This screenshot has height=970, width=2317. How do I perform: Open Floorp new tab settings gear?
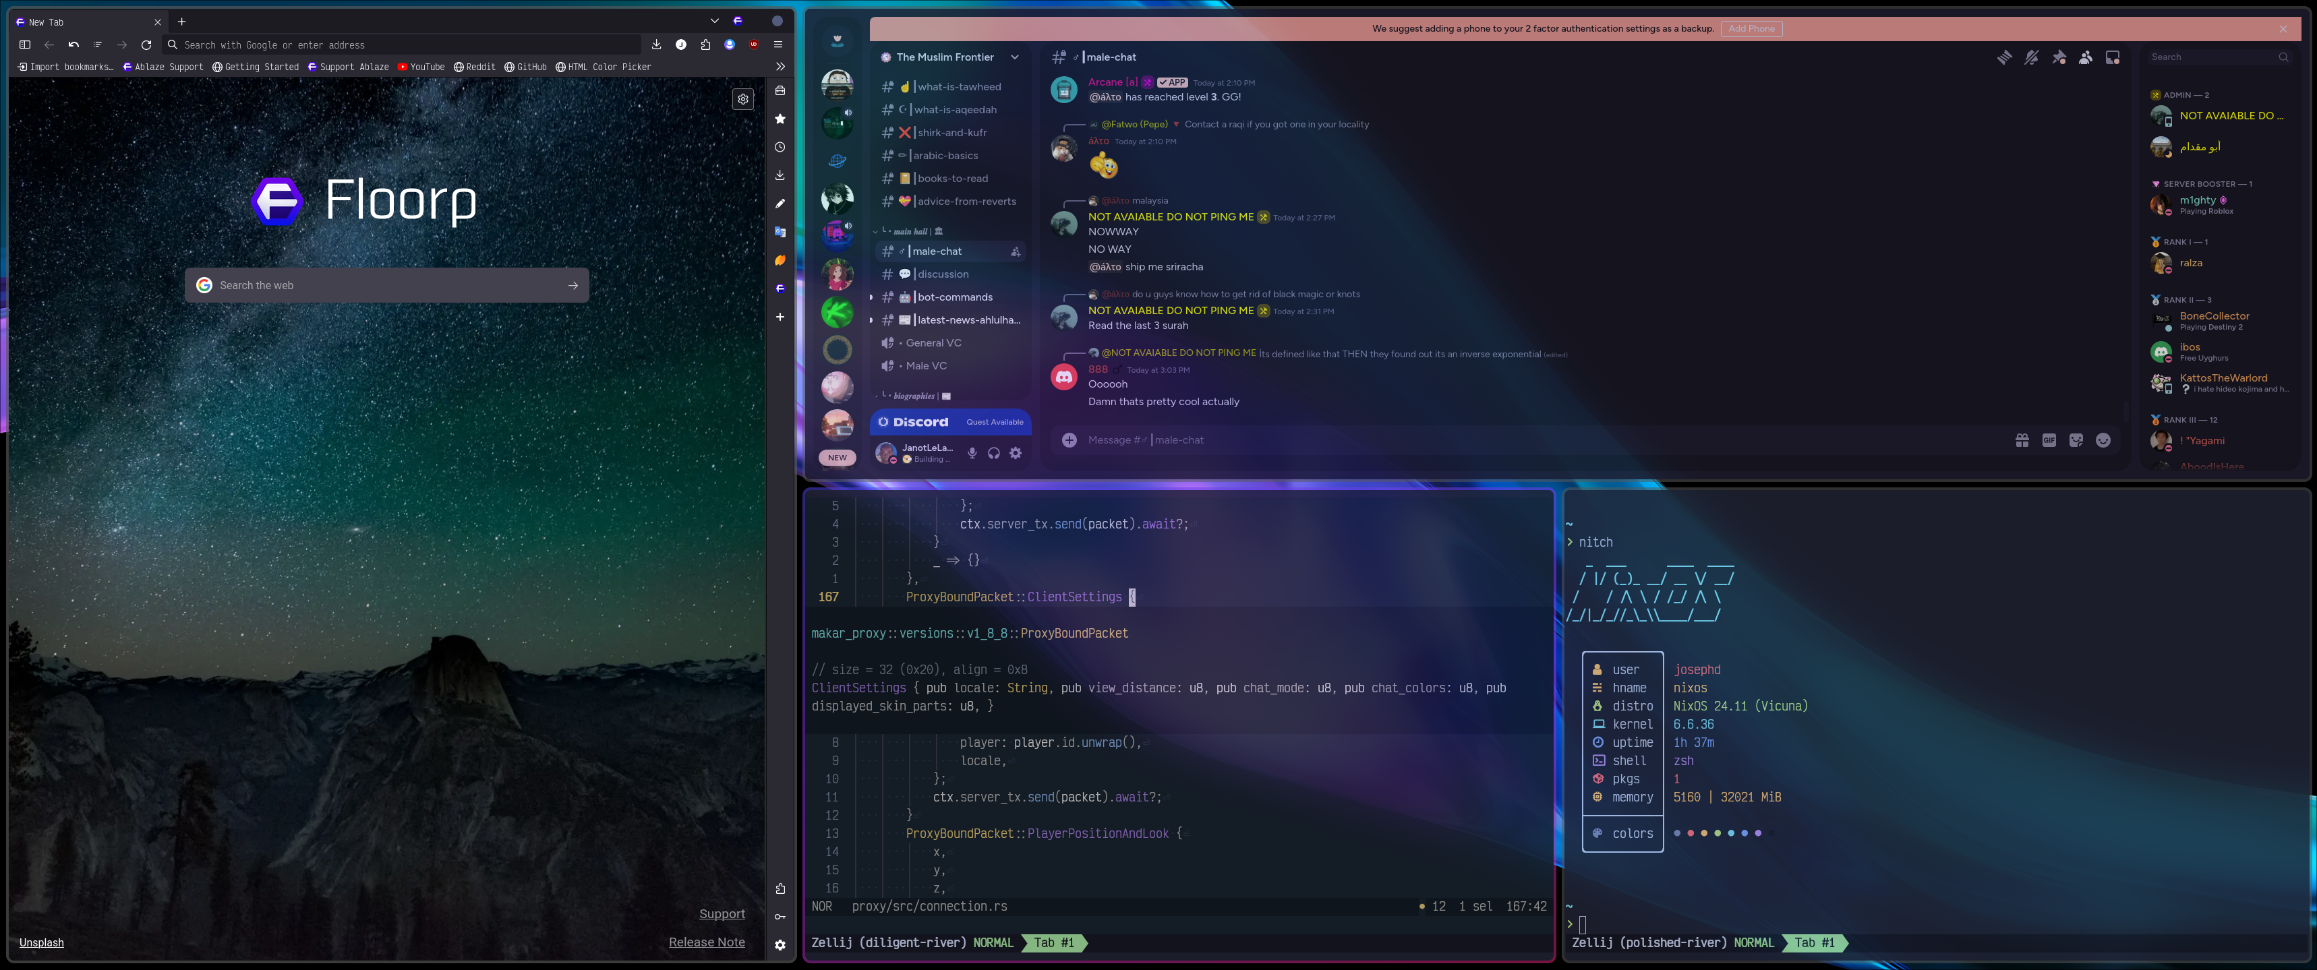(743, 99)
